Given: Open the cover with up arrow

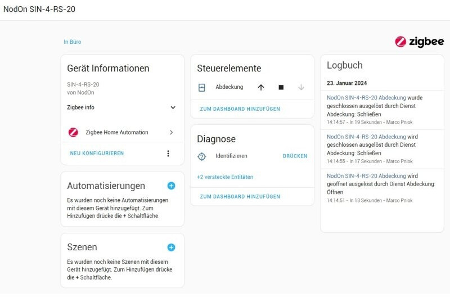Looking at the screenshot, I should pyautogui.click(x=260, y=87).
